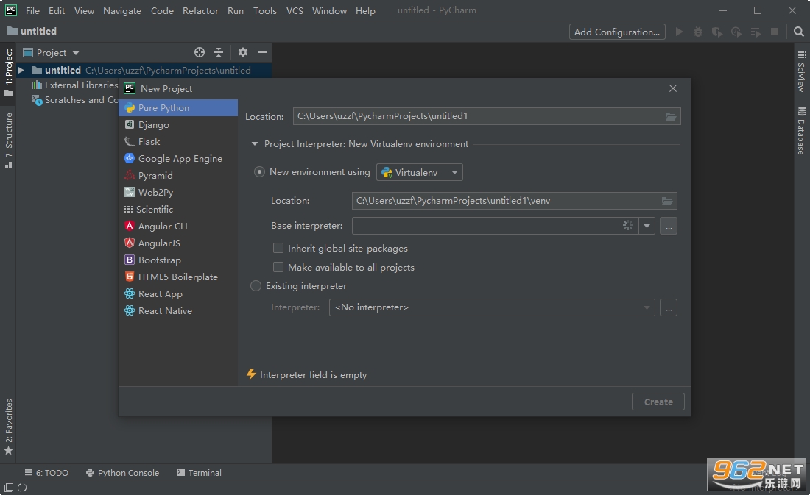Enable Inherit global site-packages checkbox
The height and width of the screenshot is (495, 810).
(278, 249)
